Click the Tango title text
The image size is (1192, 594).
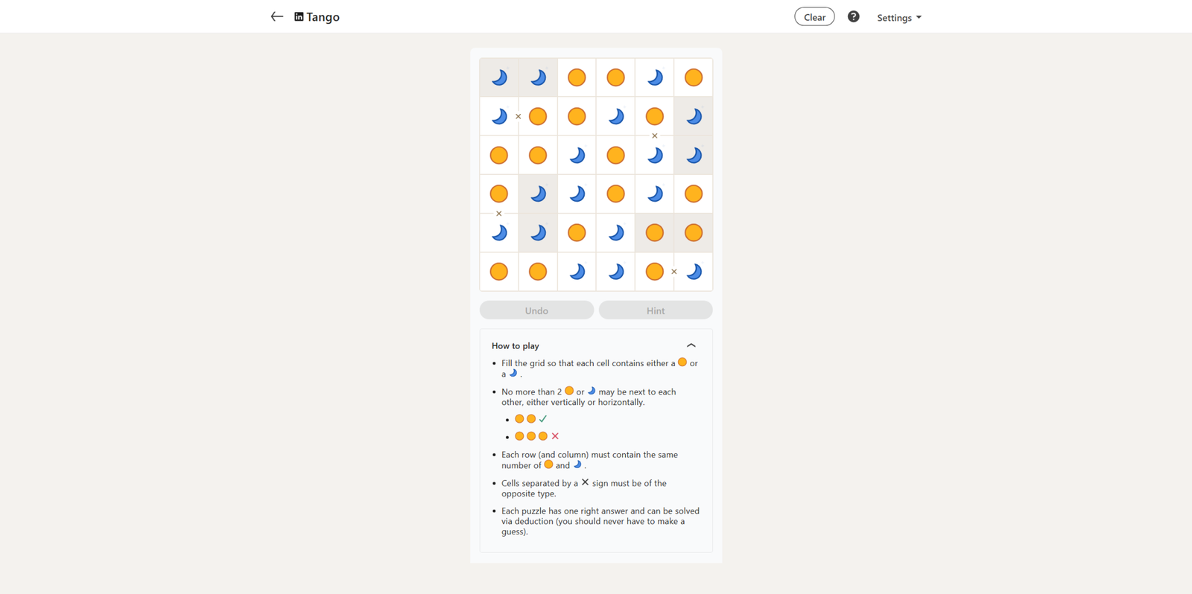323,17
